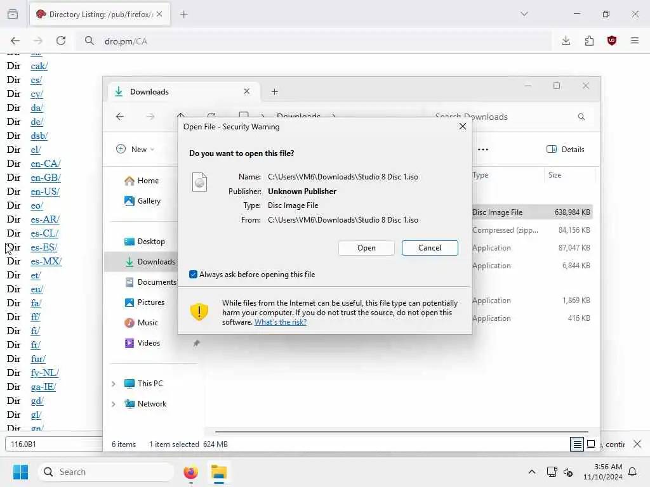Image resolution: width=650 pixels, height=487 pixels.
Task: Expand the This PC tree node
Action: pos(114,384)
